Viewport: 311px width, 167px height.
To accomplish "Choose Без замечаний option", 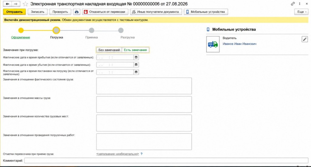I will (x=109, y=50).
